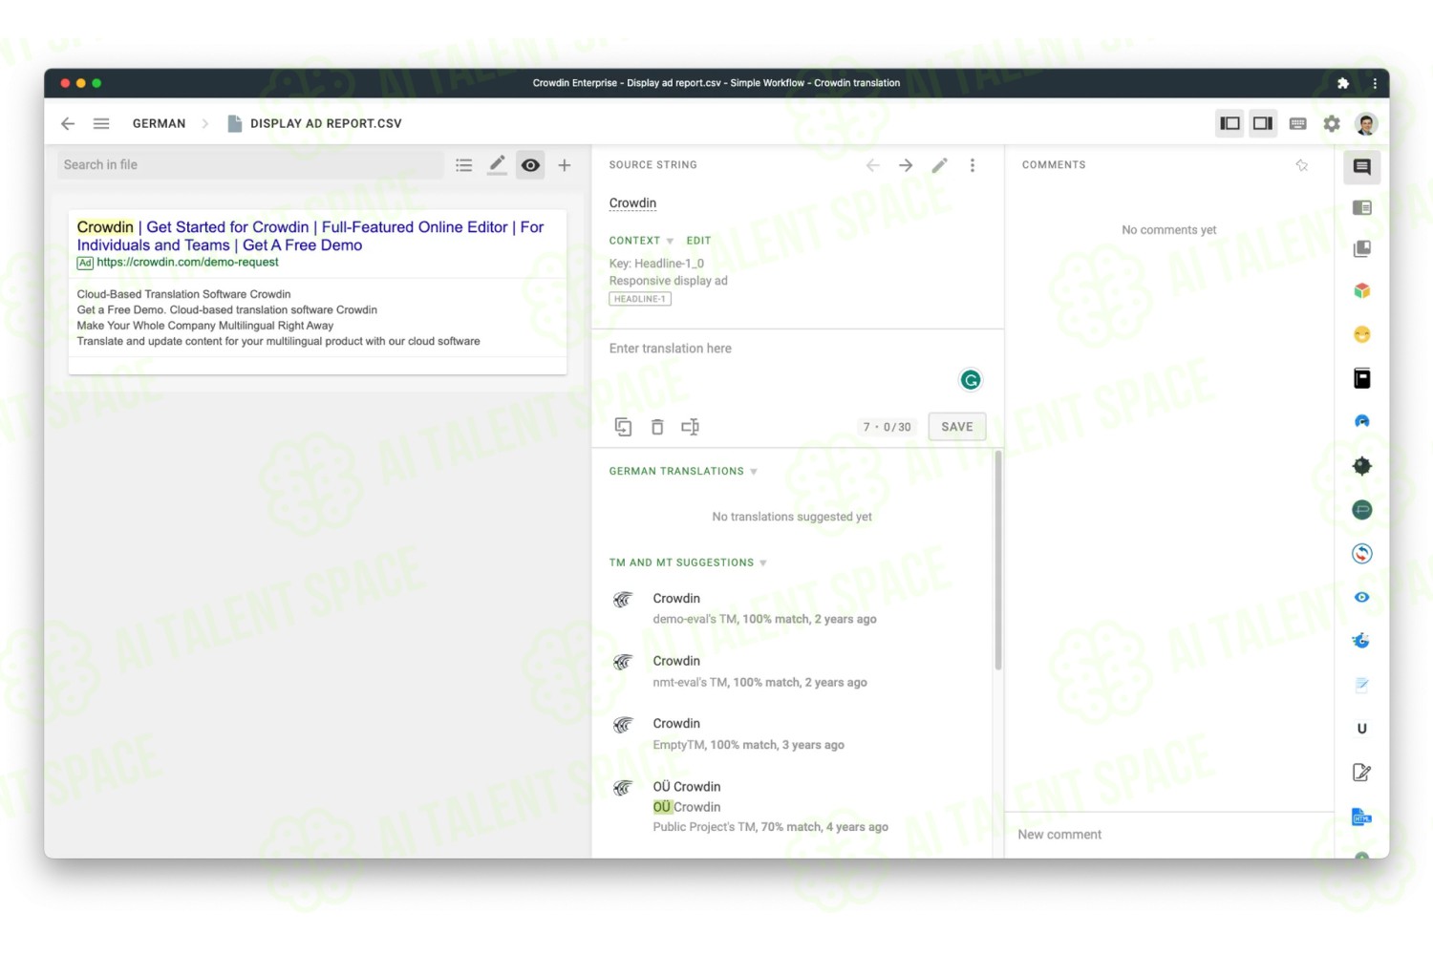Add a new string with plus icon

click(x=565, y=165)
